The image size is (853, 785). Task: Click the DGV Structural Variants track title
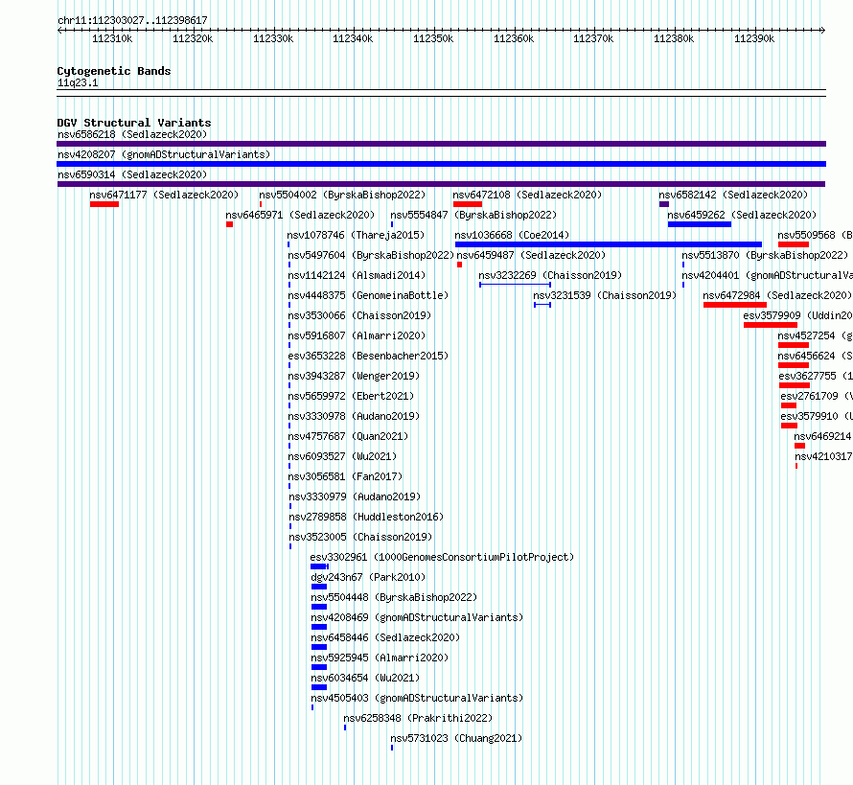click(134, 123)
